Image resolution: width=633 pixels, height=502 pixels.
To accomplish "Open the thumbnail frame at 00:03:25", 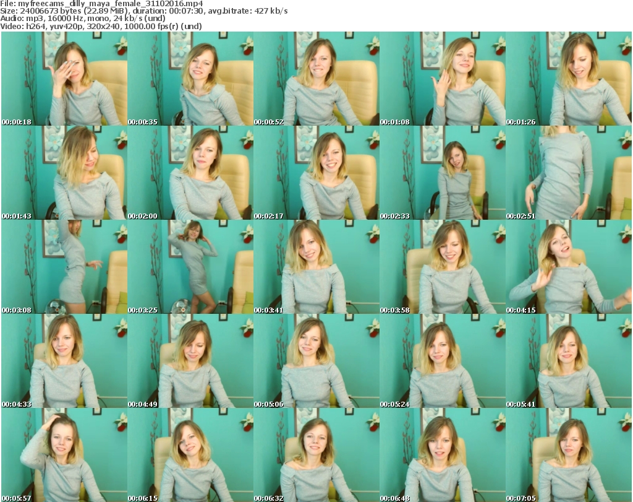I will (190, 267).
